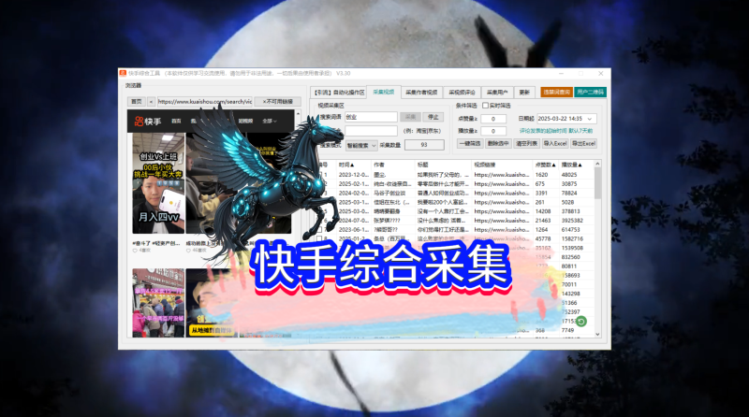This screenshot has height=417, width=749.
Task: Click the play count cell '1582716'
Action: [x=572, y=238]
